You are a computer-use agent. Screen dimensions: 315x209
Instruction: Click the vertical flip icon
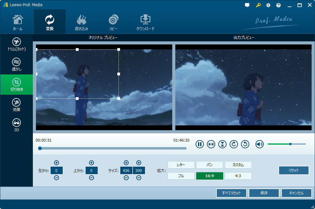pos(222,144)
